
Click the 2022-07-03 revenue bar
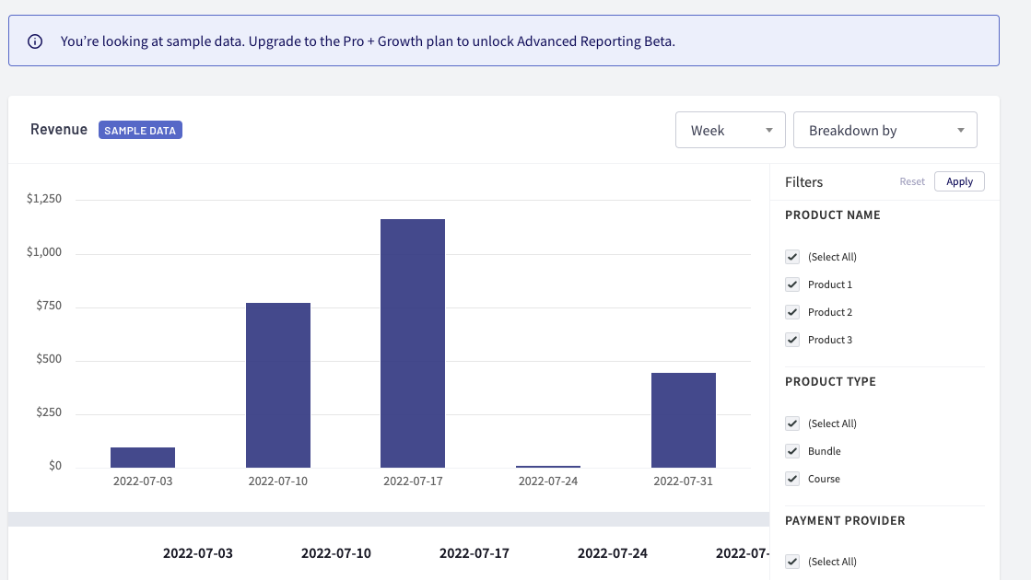tap(143, 458)
